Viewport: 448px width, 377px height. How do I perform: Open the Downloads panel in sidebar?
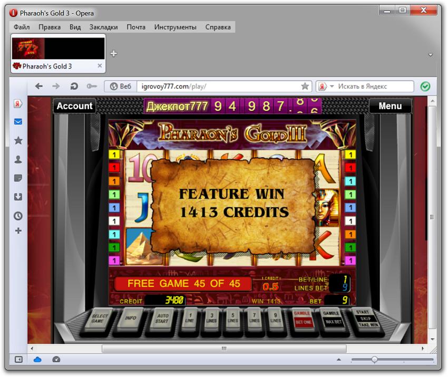[x=18, y=197]
